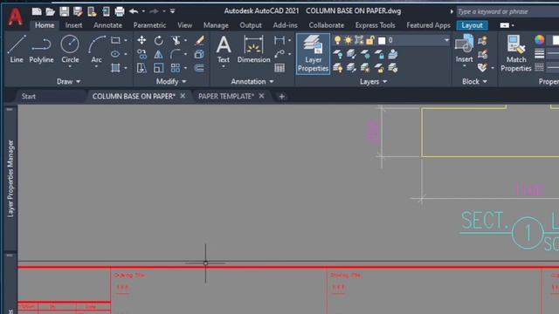Click the Rotate tool icon
This screenshot has height=314, width=559.
tap(159, 40)
